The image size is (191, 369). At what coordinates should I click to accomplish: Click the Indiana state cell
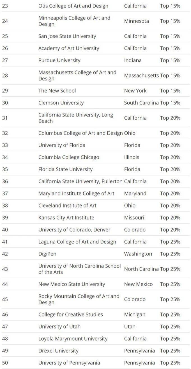pos(133,60)
